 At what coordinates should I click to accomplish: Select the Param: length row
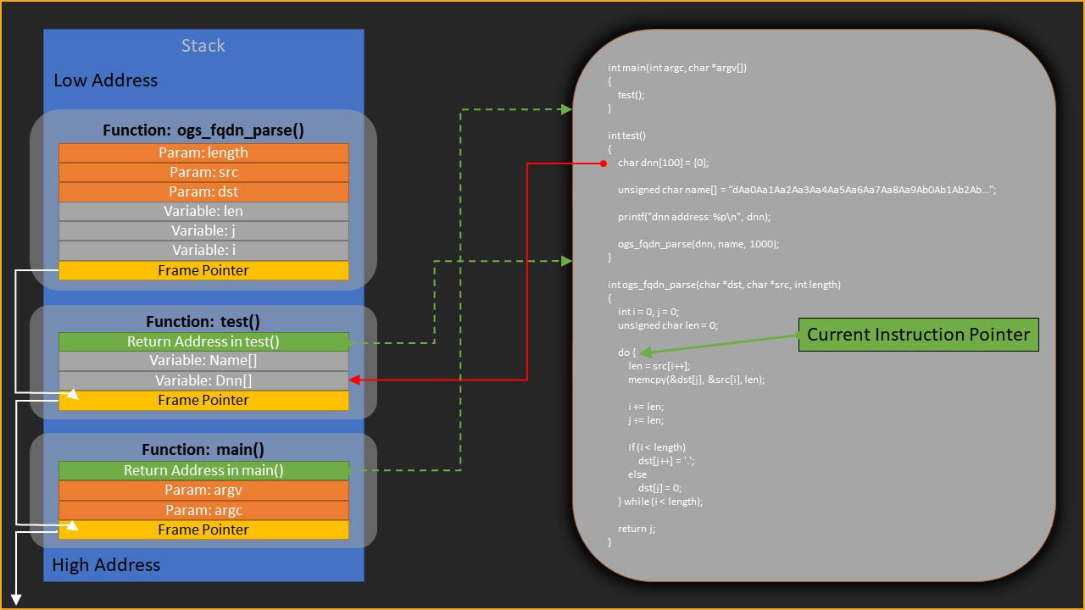(203, 152)
